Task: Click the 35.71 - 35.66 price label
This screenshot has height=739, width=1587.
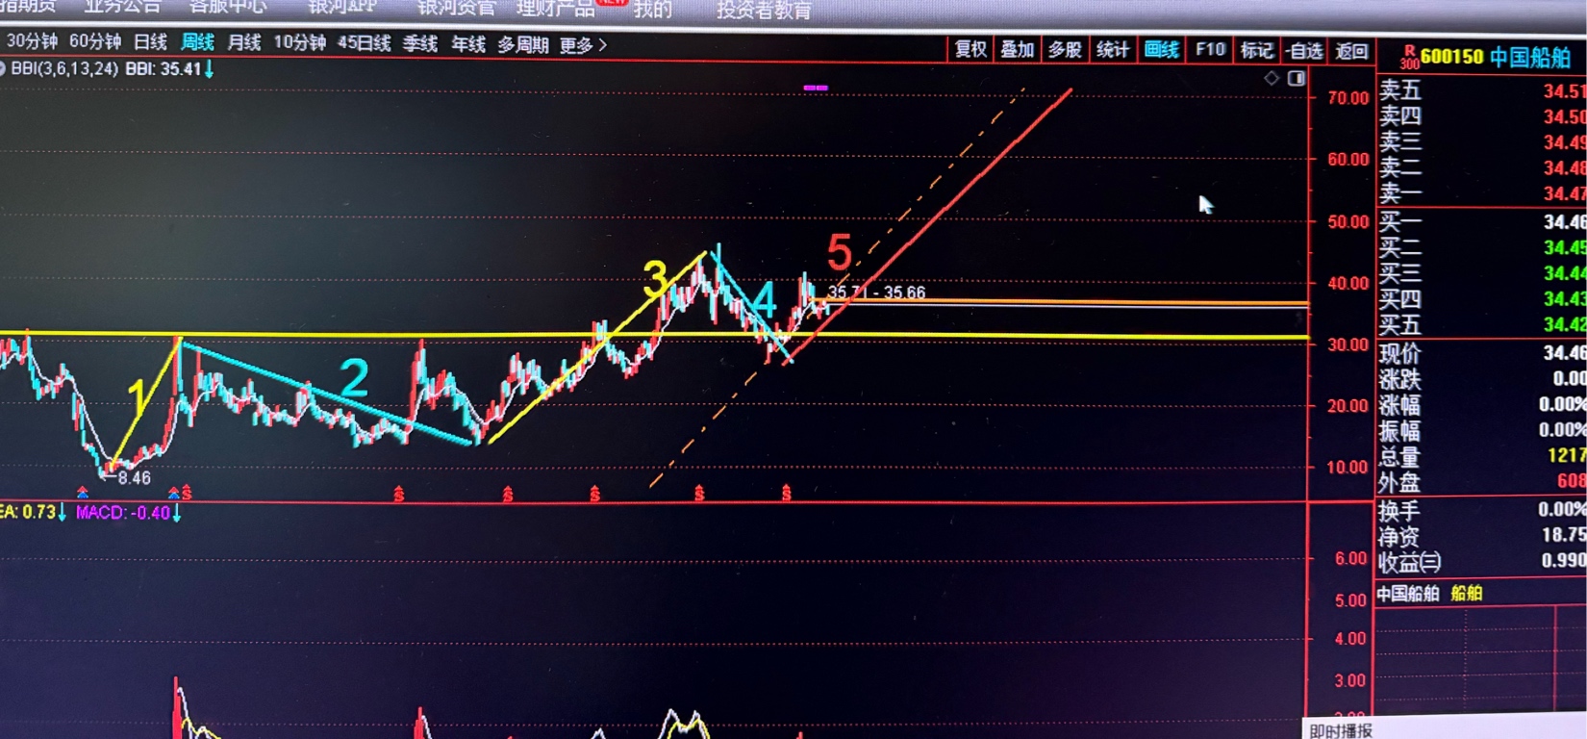Action: pos(876,292)
